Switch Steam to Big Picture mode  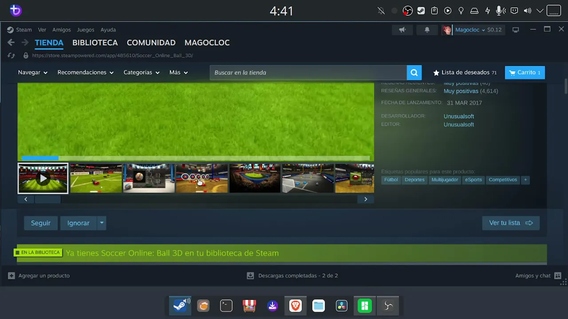[516, 30]
